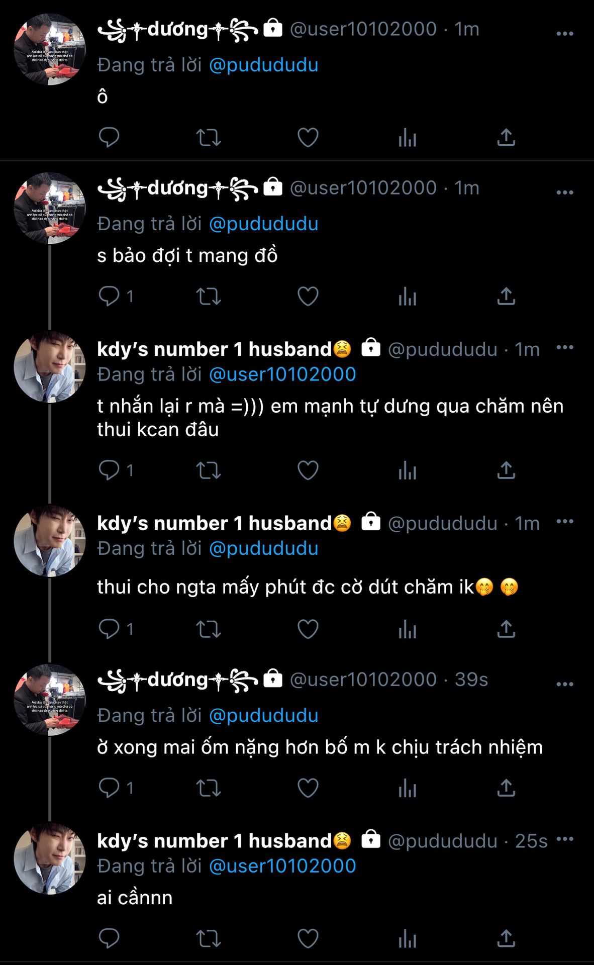Retweet the "s bảo đợi t mang đồ" tweet

coord(208,296)
